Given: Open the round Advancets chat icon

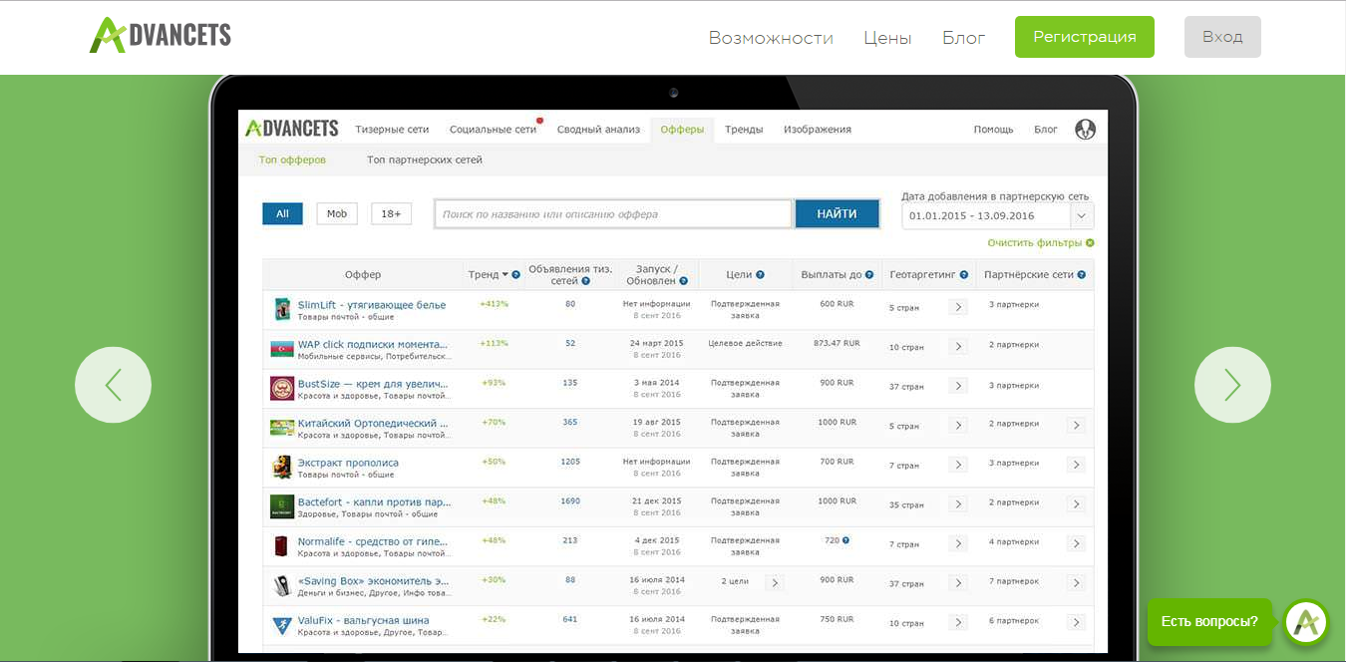Looking at the screenshot, I should (1306, 622).
